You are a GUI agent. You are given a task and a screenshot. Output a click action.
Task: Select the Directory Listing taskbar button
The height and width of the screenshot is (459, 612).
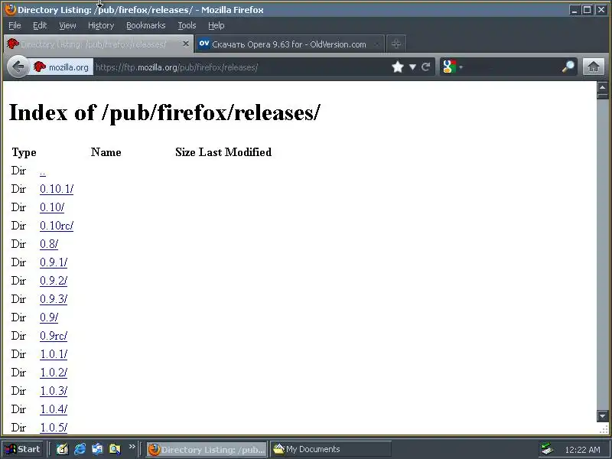207,449
